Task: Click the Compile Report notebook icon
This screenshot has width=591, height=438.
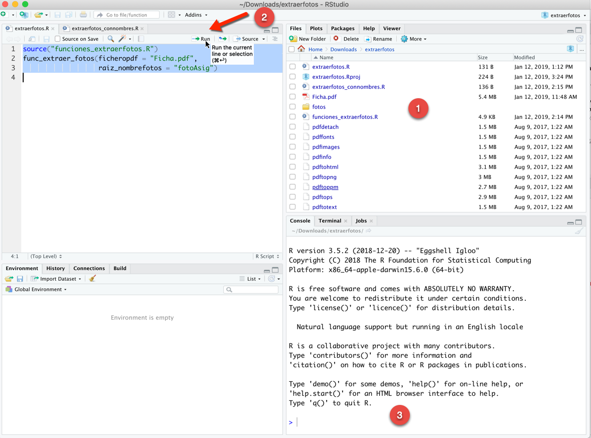Action: pyautogui.click(x=141, y=39)
